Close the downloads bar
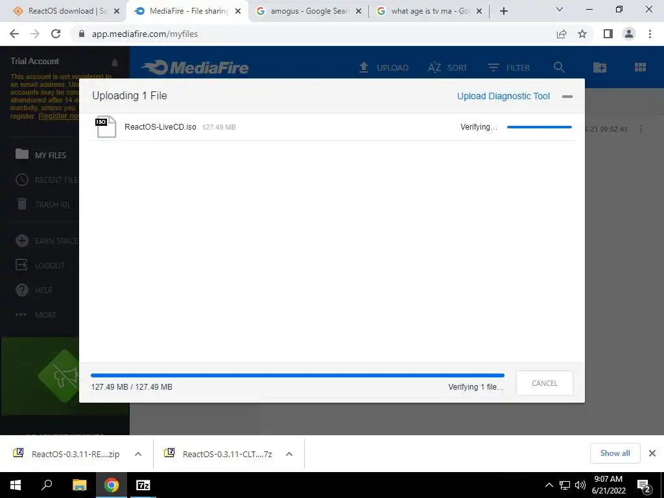 652,453
